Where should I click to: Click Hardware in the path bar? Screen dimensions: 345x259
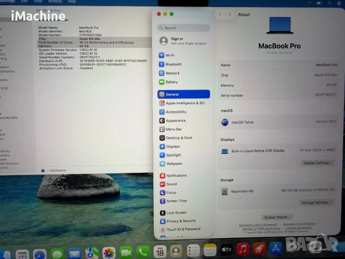[x=58, y=171]
